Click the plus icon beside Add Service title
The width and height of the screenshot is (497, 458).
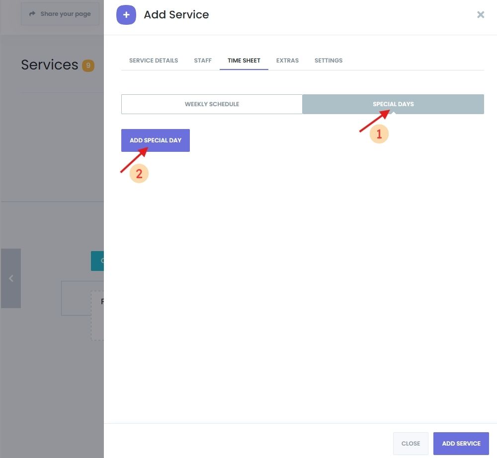(126, 15)
